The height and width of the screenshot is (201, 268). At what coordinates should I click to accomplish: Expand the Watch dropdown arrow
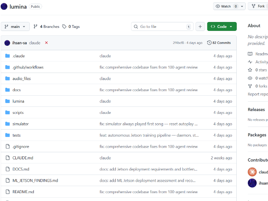[x=242, y=6]
